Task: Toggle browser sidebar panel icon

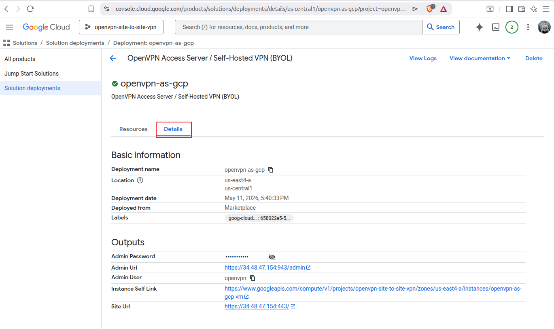Action: point(509,9)
